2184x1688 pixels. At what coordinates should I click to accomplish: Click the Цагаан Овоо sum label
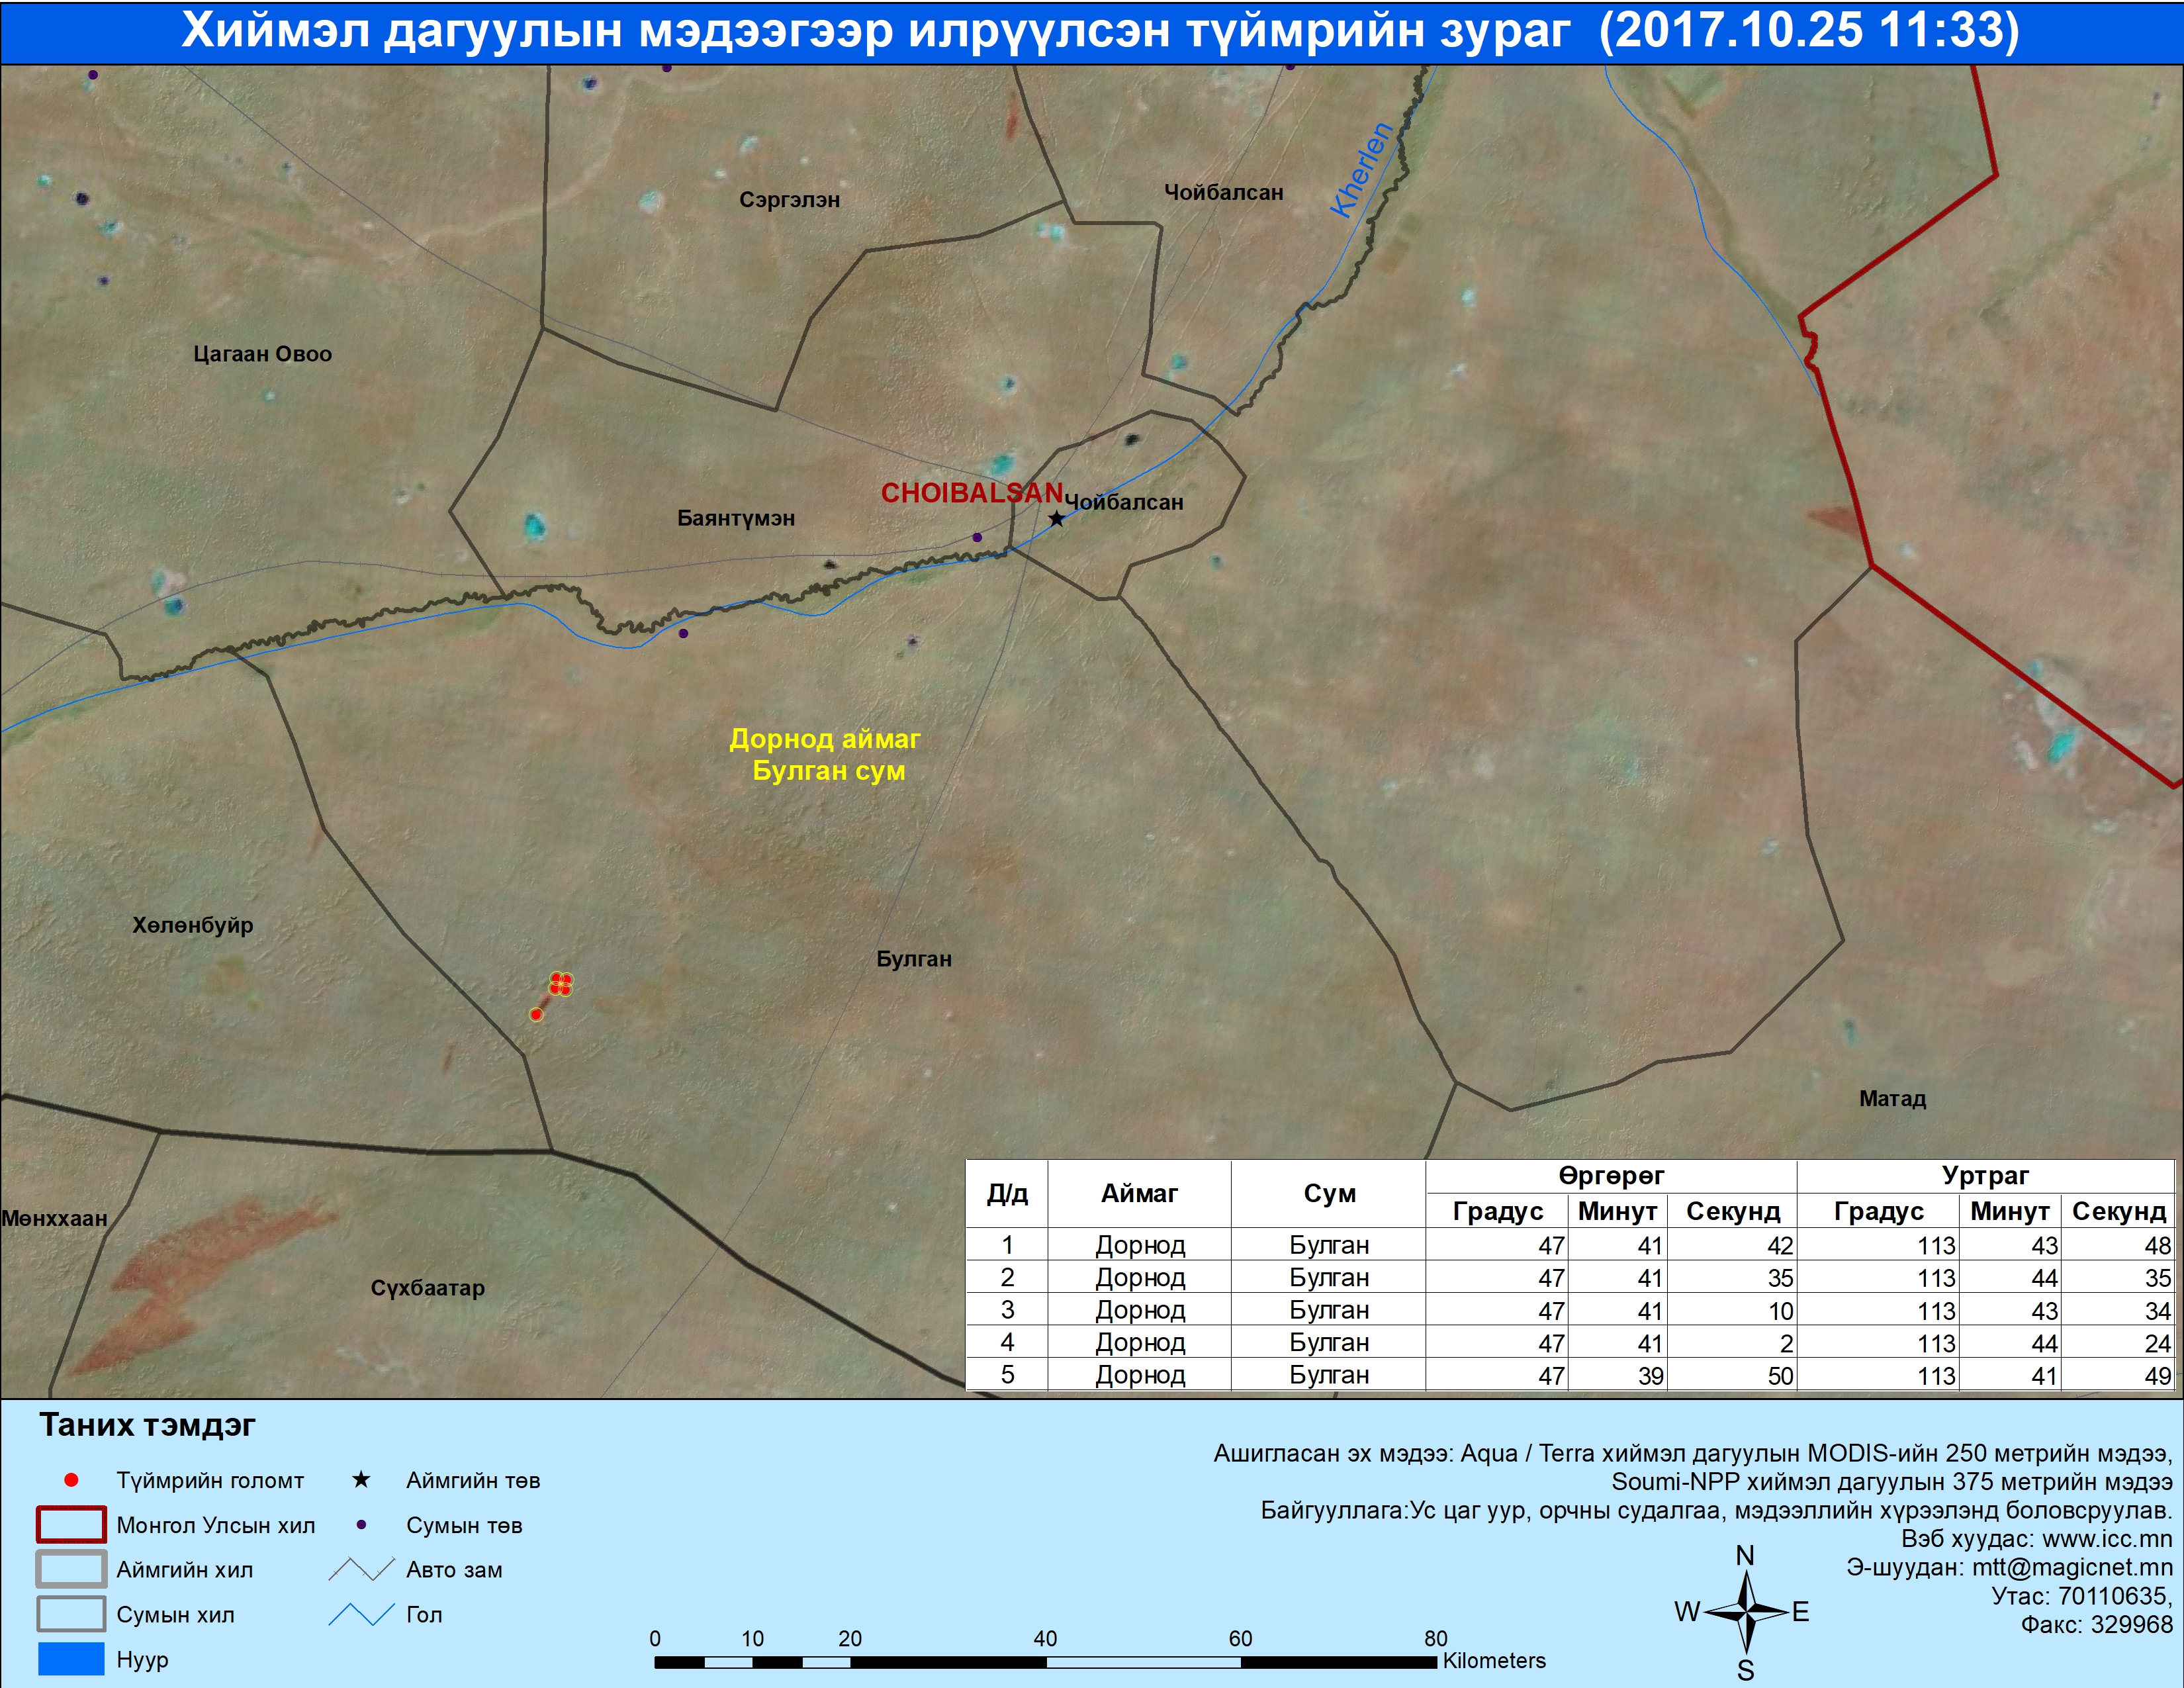262,354
